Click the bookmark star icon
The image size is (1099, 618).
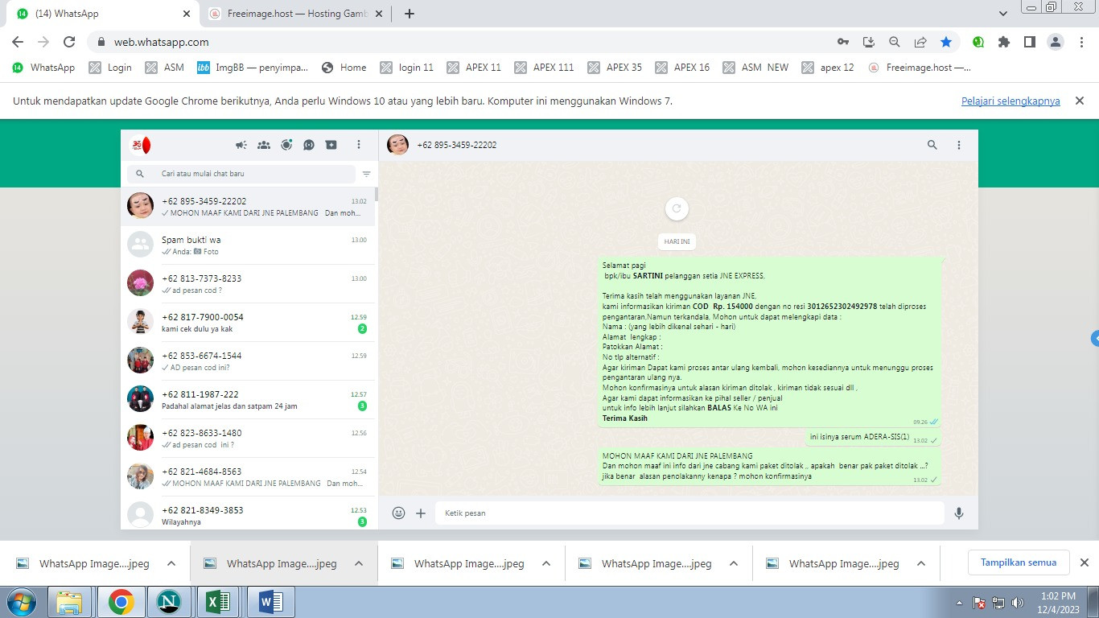point(946,42)
